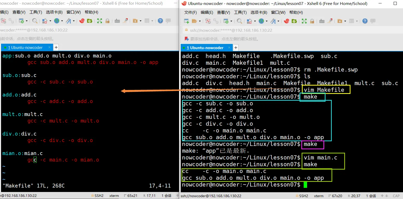
Task: Expand globe Encoding dropdown arrow in right window
Action: coord(266,21)
